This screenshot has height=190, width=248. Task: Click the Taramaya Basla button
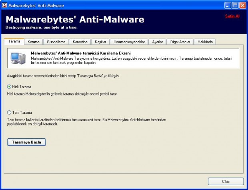pyautogui.click(x=26, y=142)
